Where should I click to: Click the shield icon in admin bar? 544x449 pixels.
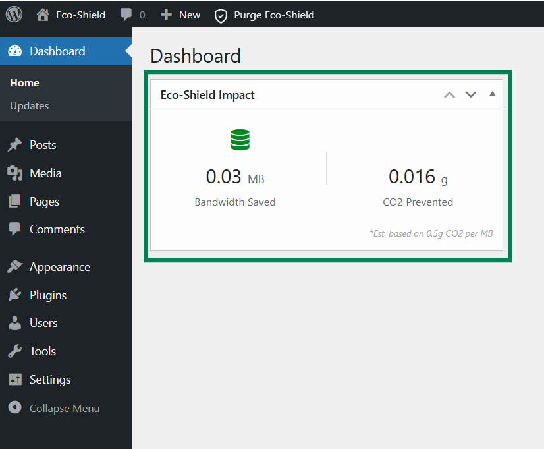221,16
